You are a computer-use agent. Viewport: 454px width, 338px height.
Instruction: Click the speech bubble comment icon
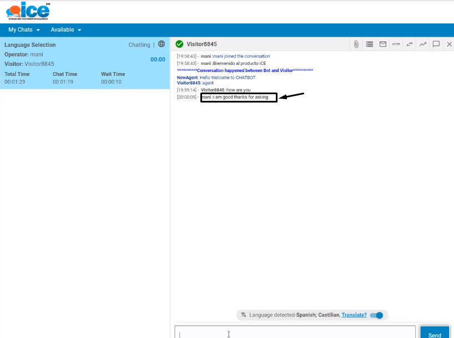coord(436,44)
